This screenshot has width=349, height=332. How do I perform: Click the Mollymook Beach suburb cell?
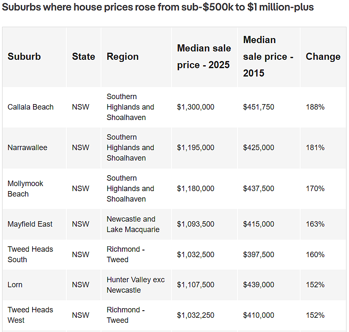[x=25, y=189]
